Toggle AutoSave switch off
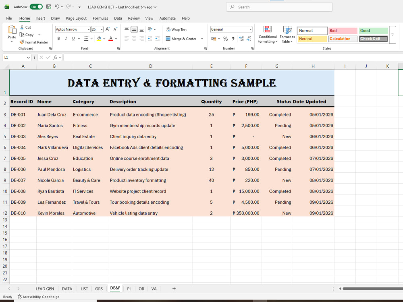 tap(36, 7)
